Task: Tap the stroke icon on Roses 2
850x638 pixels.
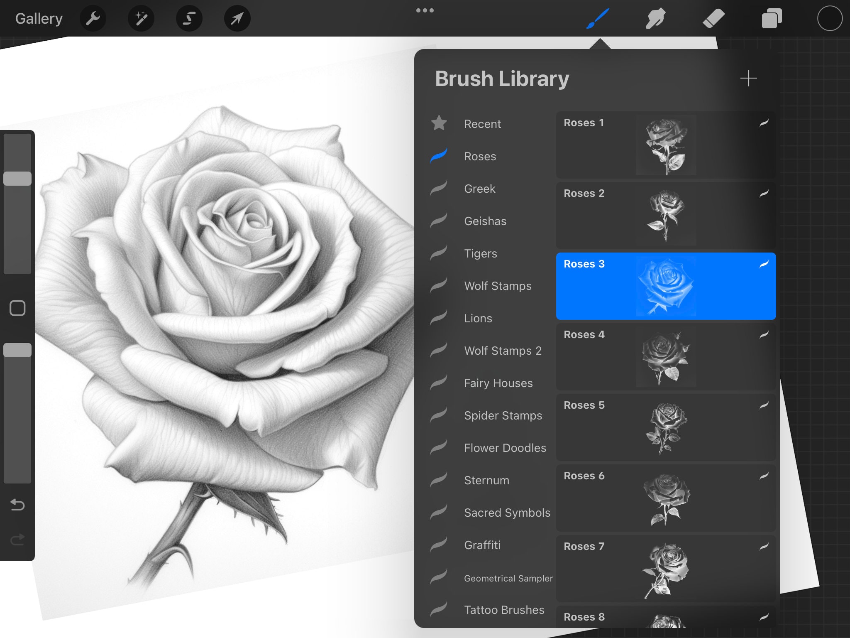Action: (x=764, y=193)
